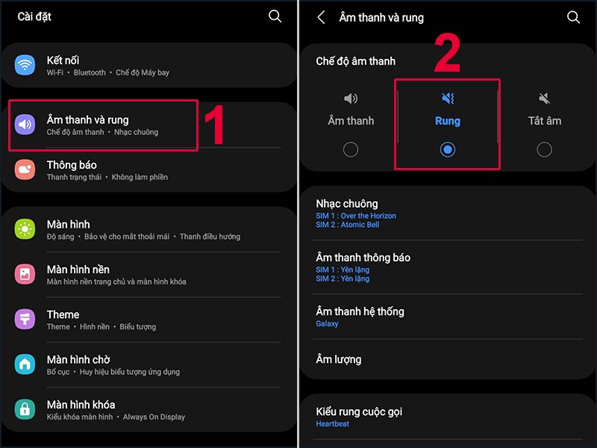Screen dimensions: 597x448
Task: Tap the pink Màn hình nền icon
Action: tap(25, 274)
